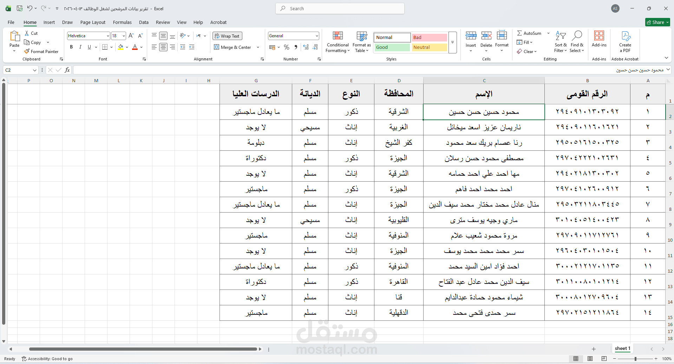Click the Merge & Center button
This screenshot has width=674, height=364.
233,47
